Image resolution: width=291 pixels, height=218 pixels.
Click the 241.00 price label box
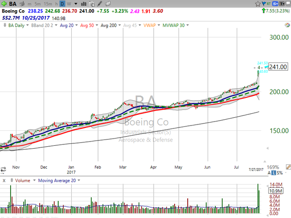278,67
